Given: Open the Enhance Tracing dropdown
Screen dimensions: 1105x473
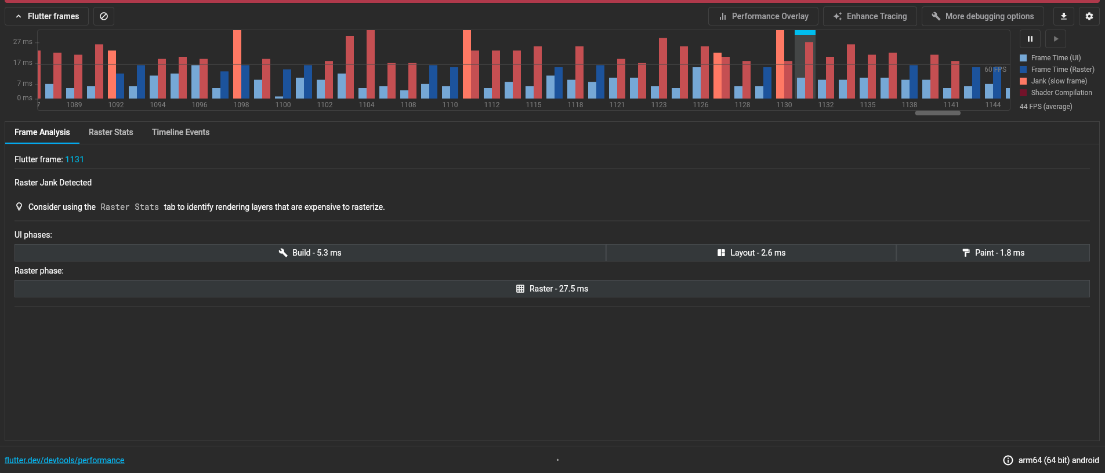Looking at the screenshot, I should pos(869,16).
